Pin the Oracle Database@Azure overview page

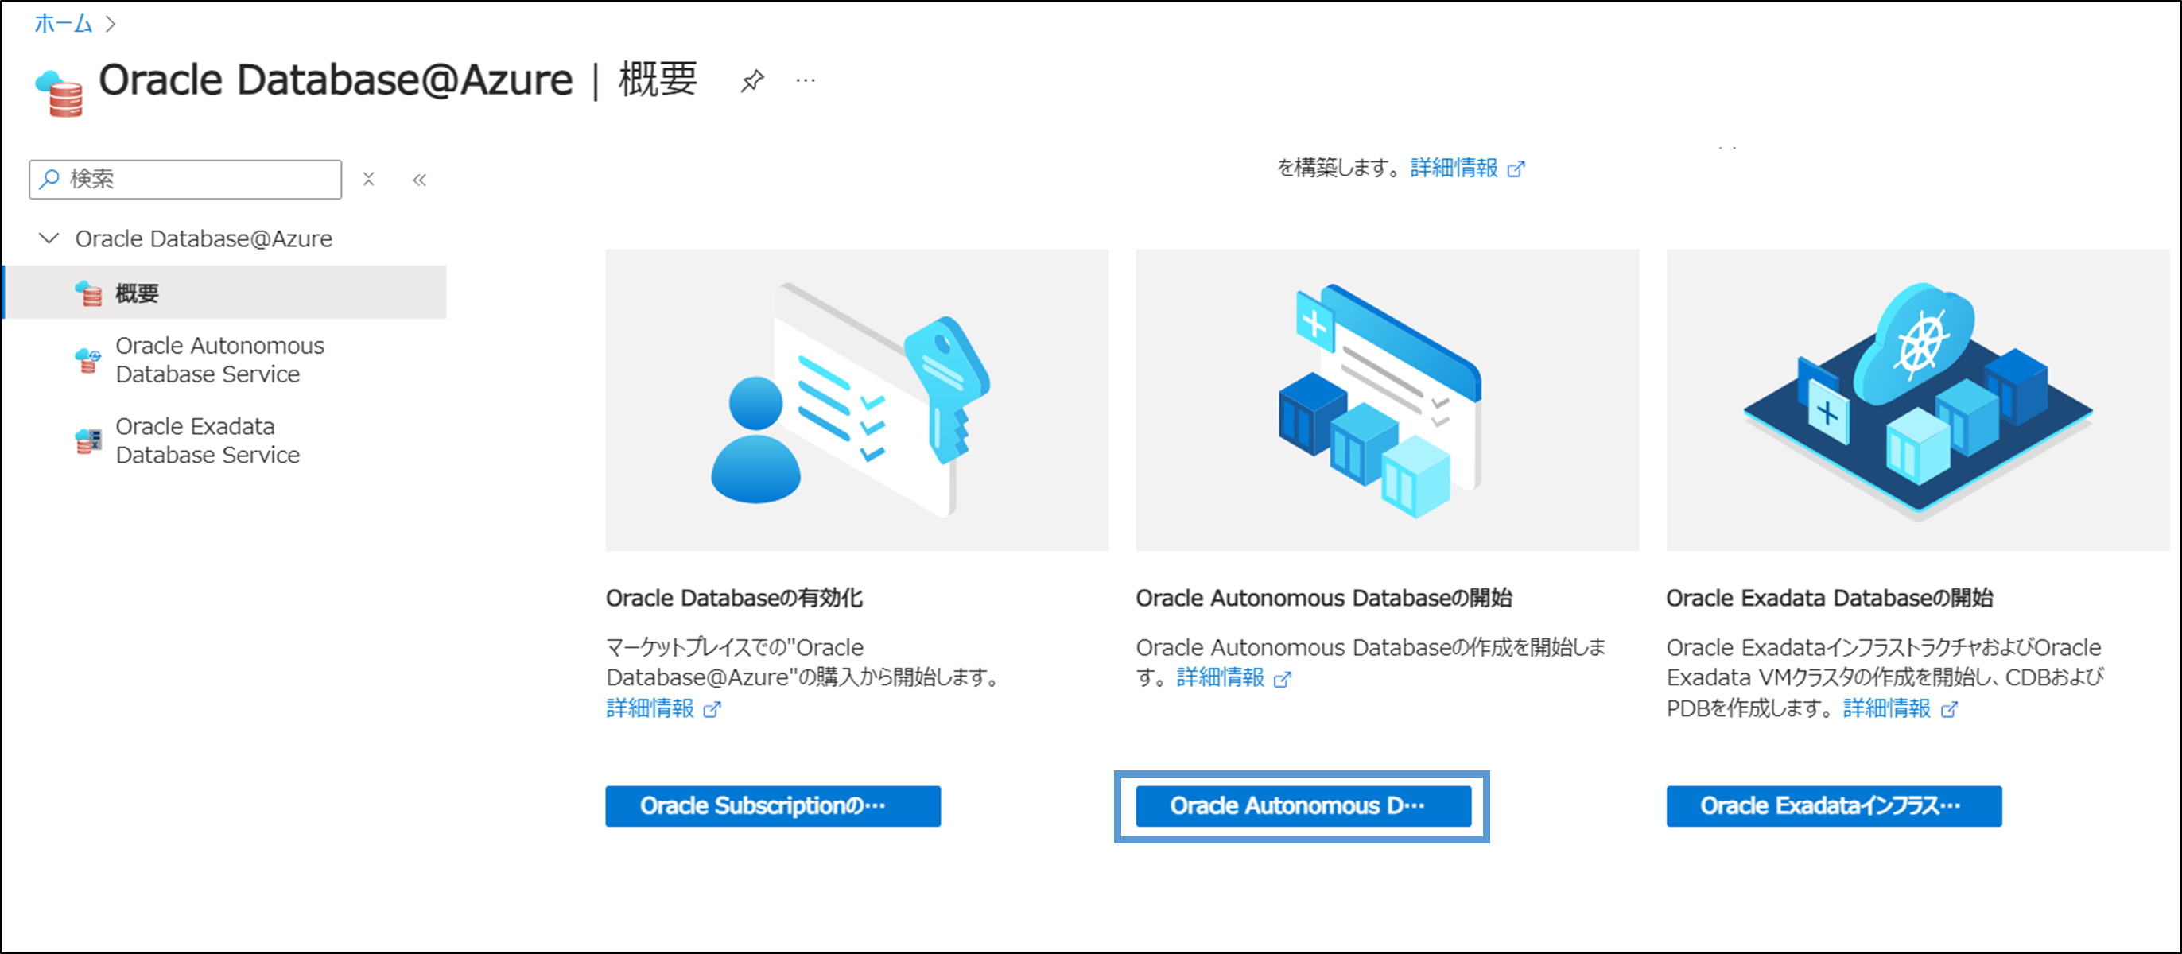point(753,80)
